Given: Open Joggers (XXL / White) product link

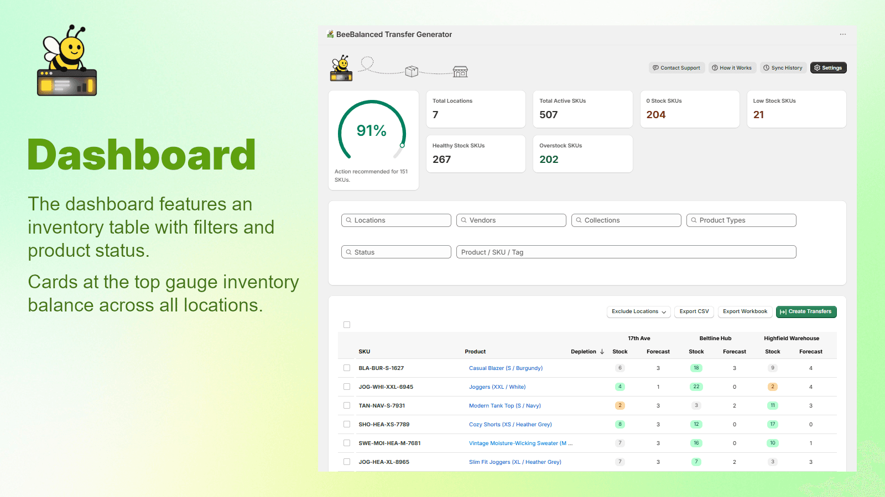Looking at the screenshot, I should pos(497,387).
